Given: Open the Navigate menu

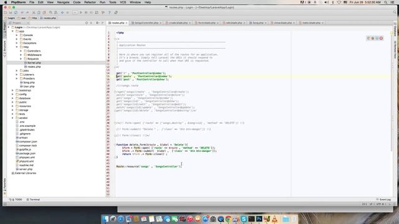Looking at the screenshot, I should click(x=63, y=2).
